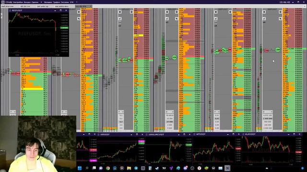Toggle the percent button in the second order book
Viewport: 307px width, 172px height.
79,19
